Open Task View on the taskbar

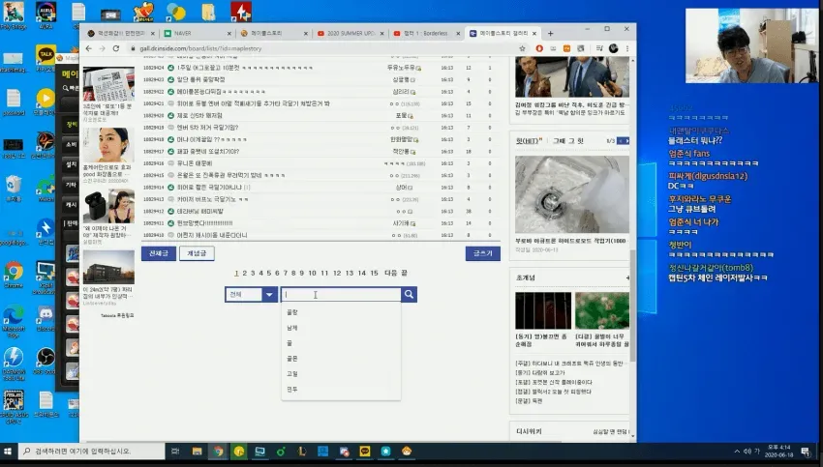coord(175,452)
